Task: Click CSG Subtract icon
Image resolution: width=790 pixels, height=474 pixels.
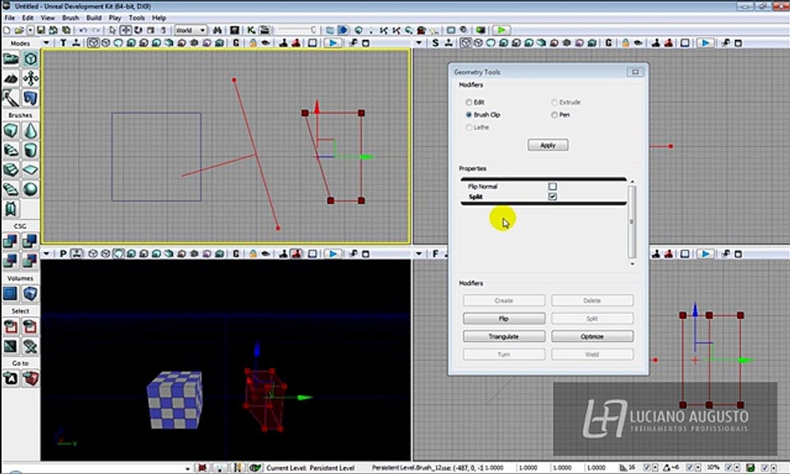Action: (x=30, y=242)
